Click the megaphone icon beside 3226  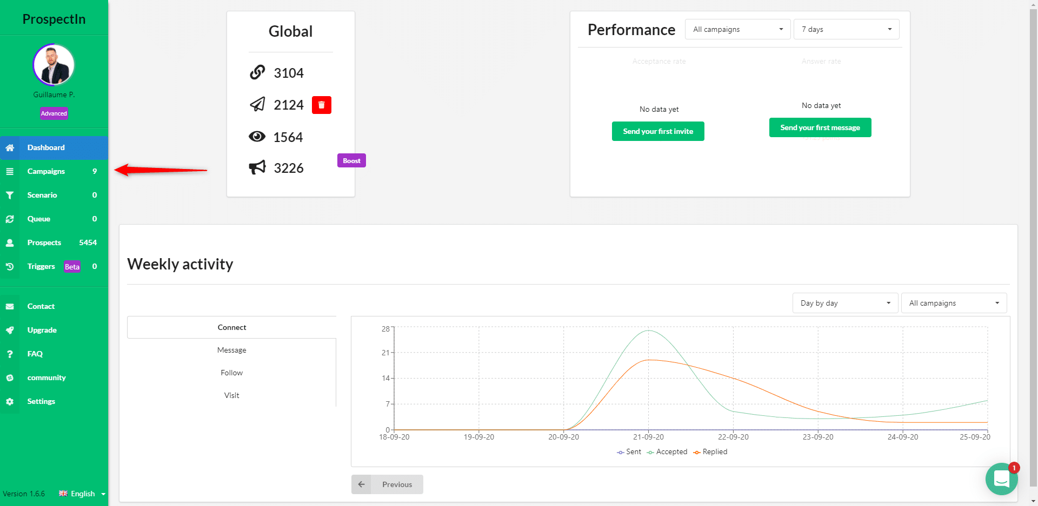pyautogui.click(x=257, y=167)
